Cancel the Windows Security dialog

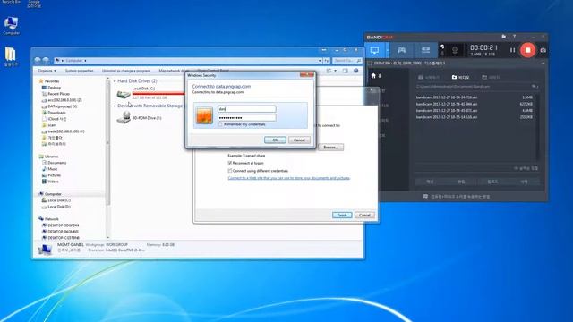click(299, 140)
